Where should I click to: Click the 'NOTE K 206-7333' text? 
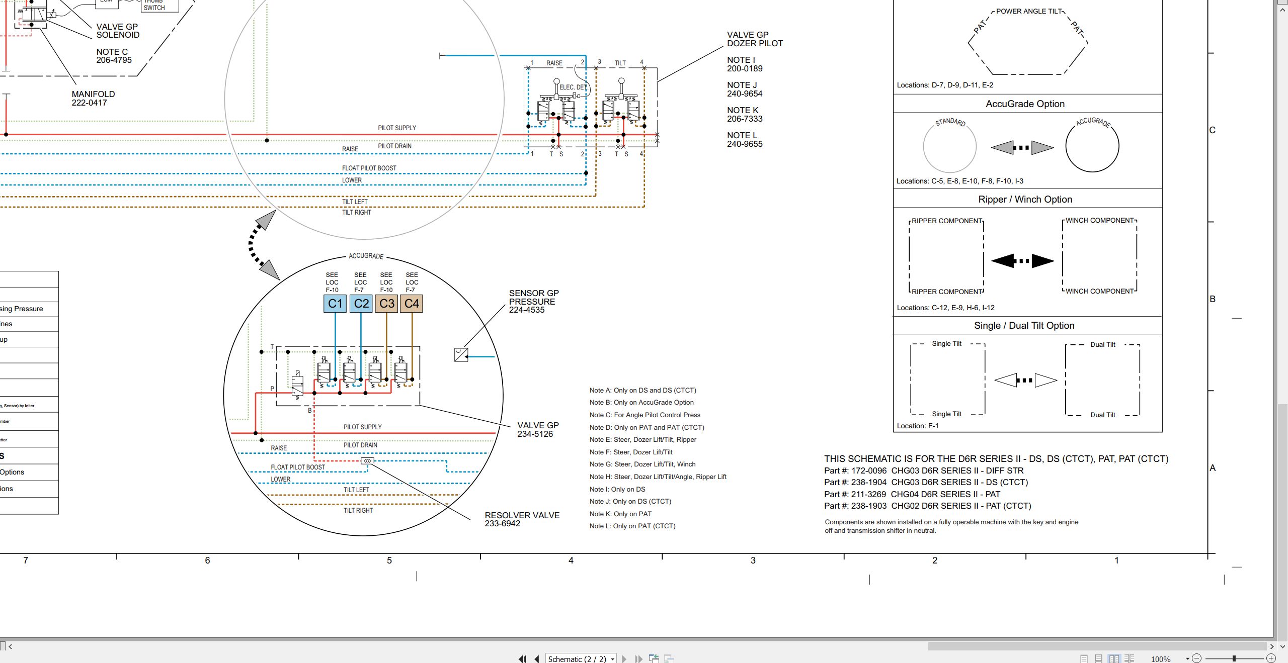(745, 115)
